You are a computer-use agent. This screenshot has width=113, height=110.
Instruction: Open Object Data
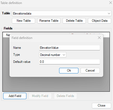[x=100, y=21]
